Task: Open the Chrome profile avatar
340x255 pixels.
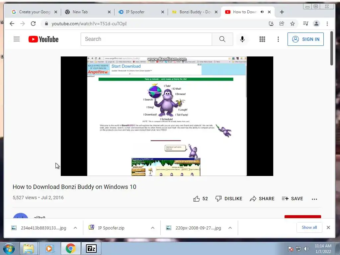Action: tap(316, 24)
